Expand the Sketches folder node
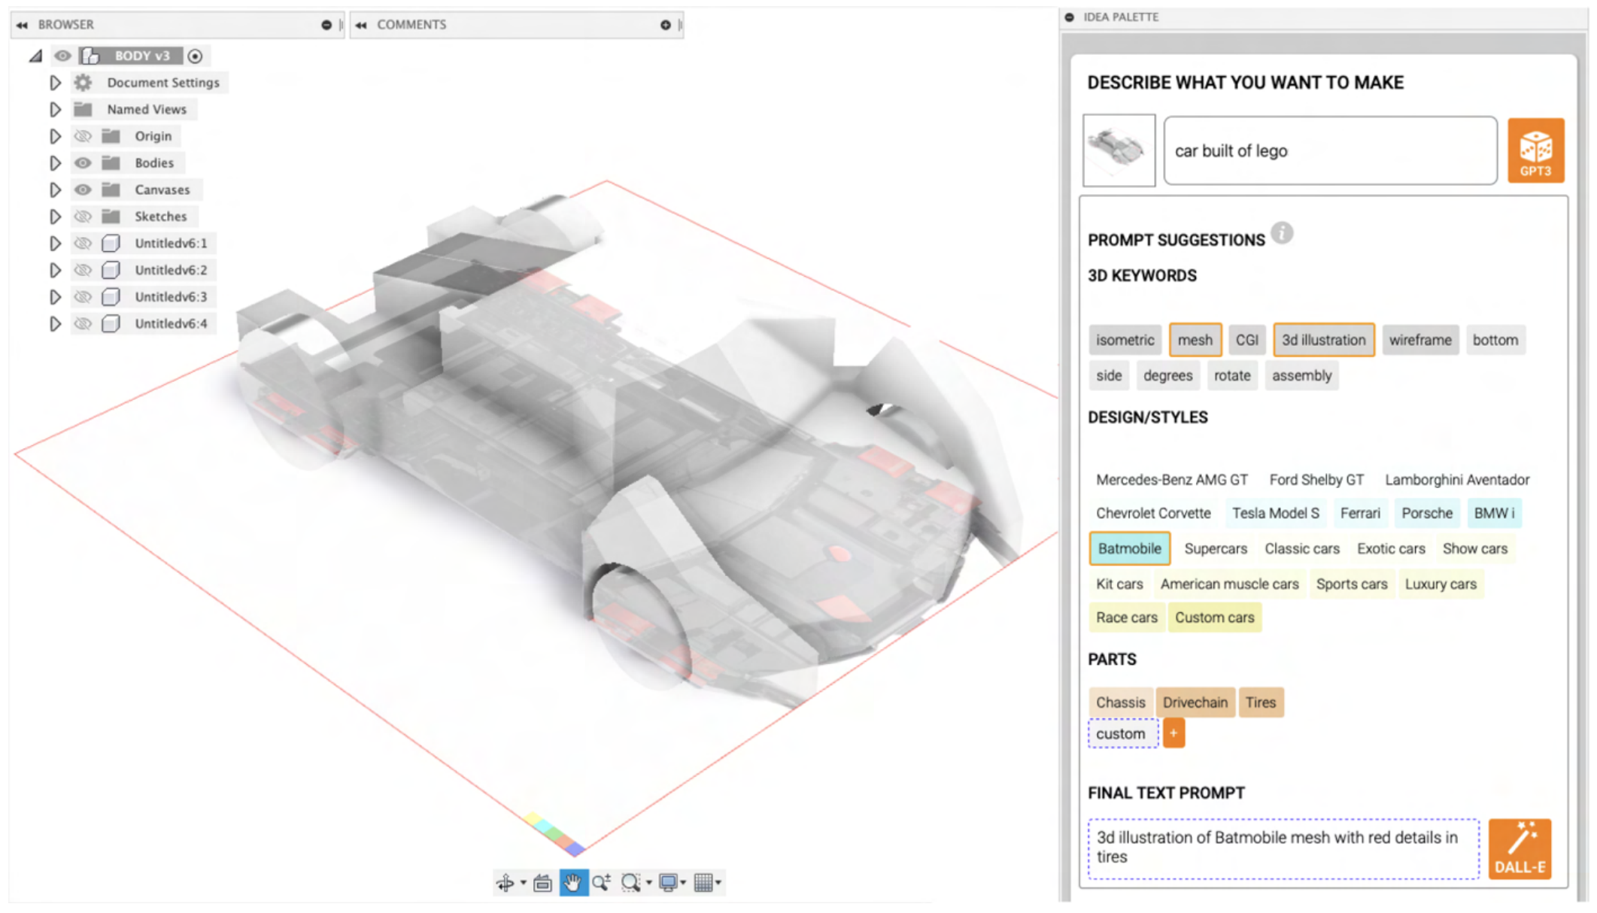The image size is (1597, 913). (55, 217)
